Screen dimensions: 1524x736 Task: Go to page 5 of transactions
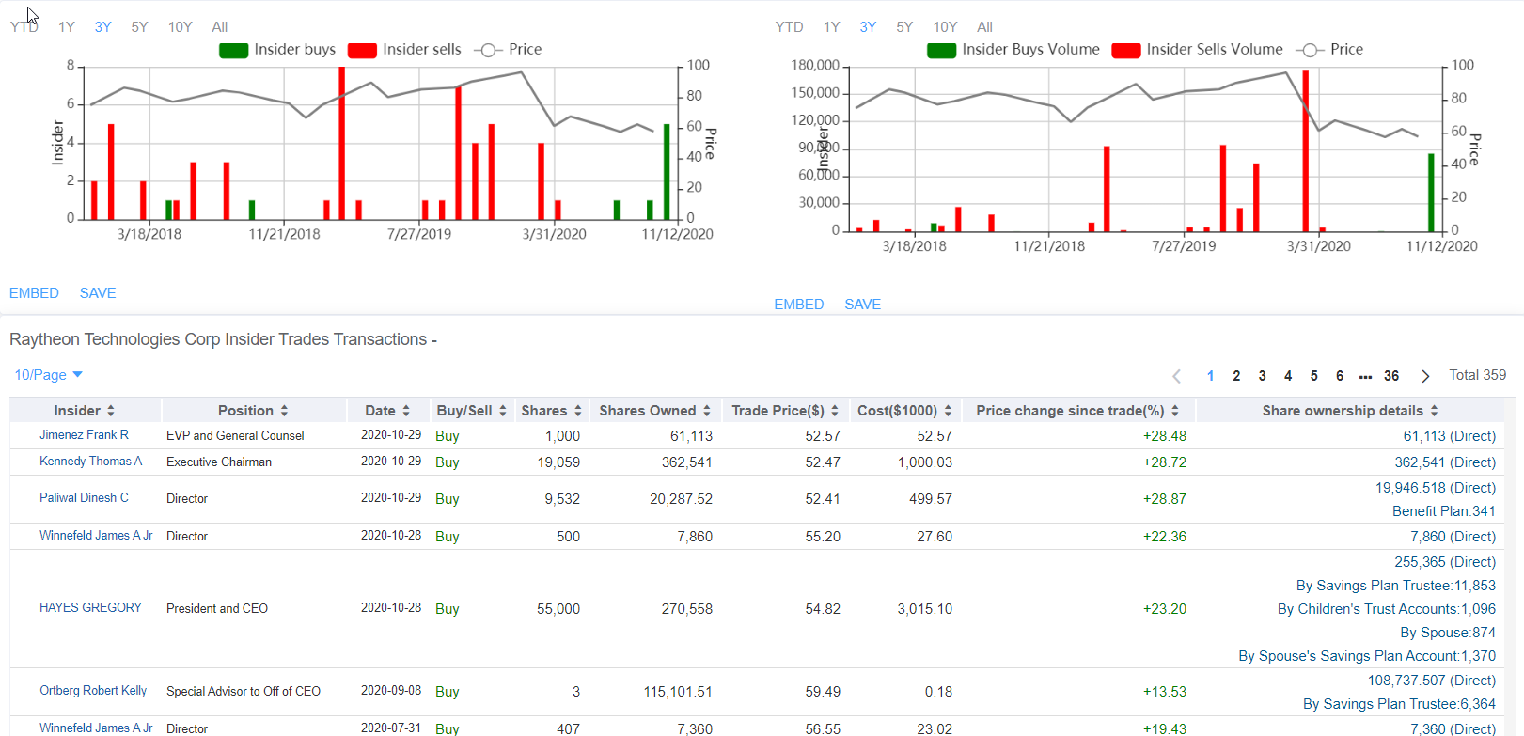pos(1314,376)
